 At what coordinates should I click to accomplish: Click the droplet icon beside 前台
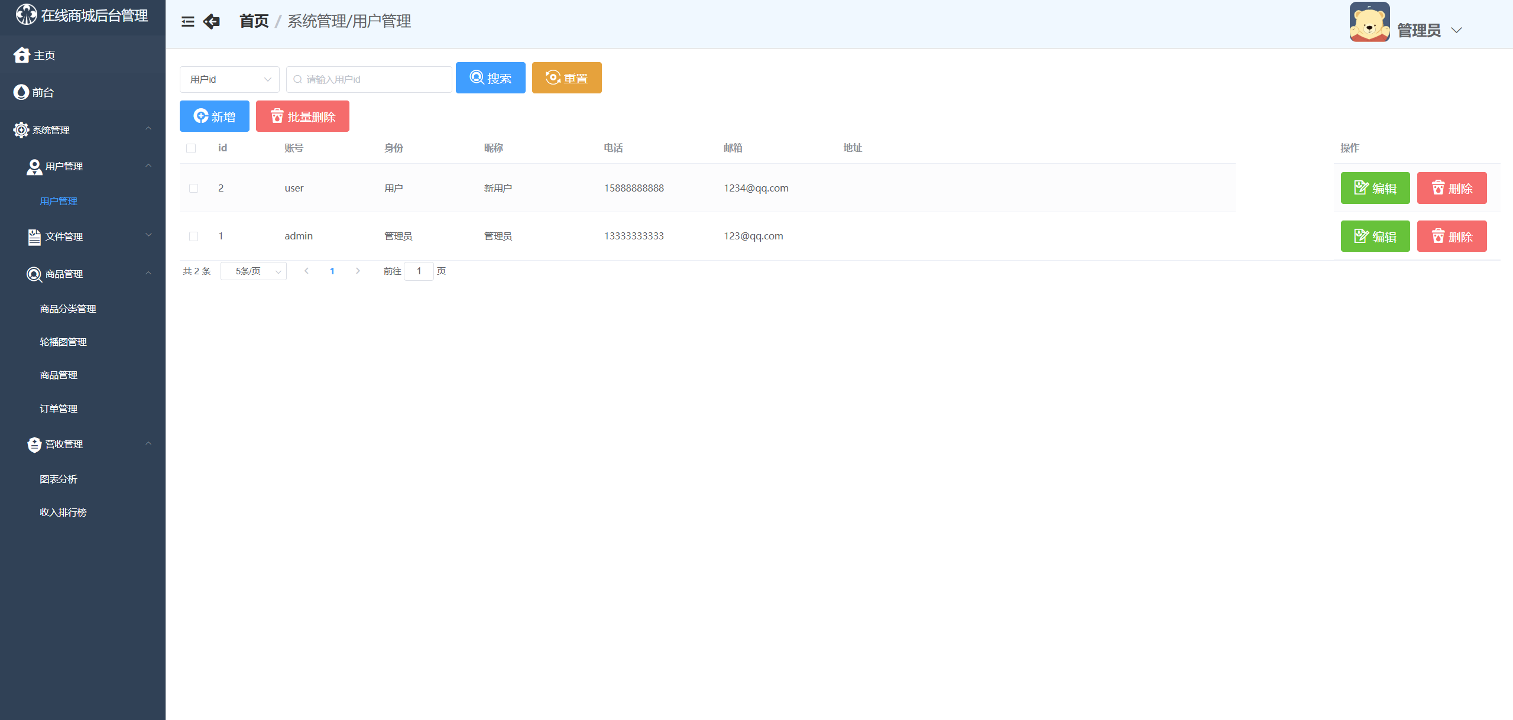pyautogui.click(x=21, y=92)
